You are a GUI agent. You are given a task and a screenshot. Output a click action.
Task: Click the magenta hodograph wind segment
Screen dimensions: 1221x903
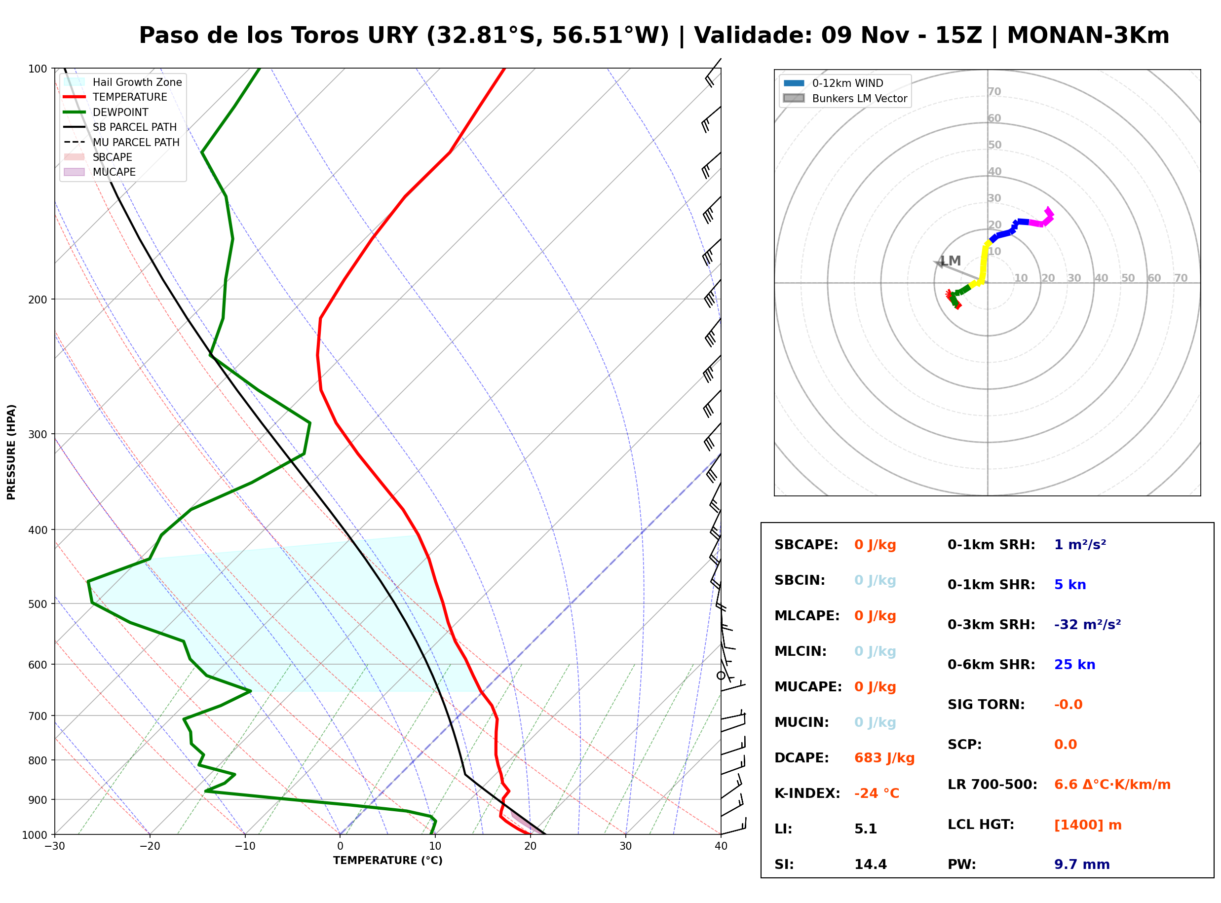1043,219
